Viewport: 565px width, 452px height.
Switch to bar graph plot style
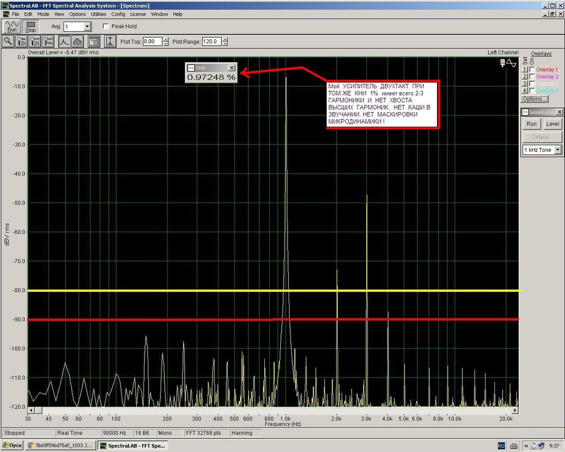point(77,41)
